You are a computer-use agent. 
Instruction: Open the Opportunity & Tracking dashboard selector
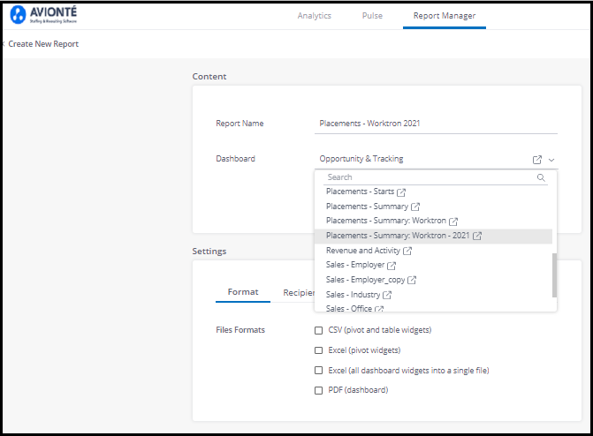click(436, 159)
